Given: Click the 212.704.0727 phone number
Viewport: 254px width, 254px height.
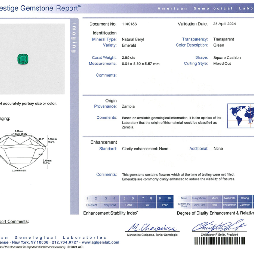Looking at the screenshot, I should (x=65, y=242).
